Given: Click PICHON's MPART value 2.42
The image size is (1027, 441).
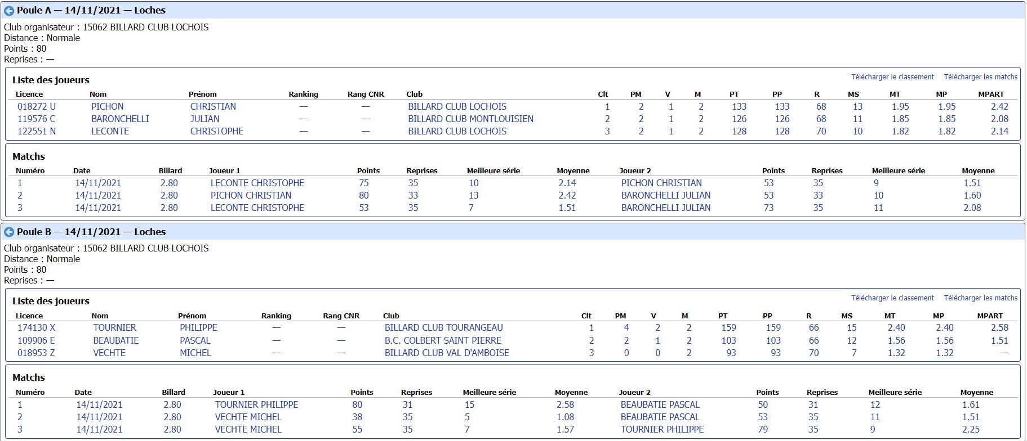Looking at the screenshot, I should (999, 107).
